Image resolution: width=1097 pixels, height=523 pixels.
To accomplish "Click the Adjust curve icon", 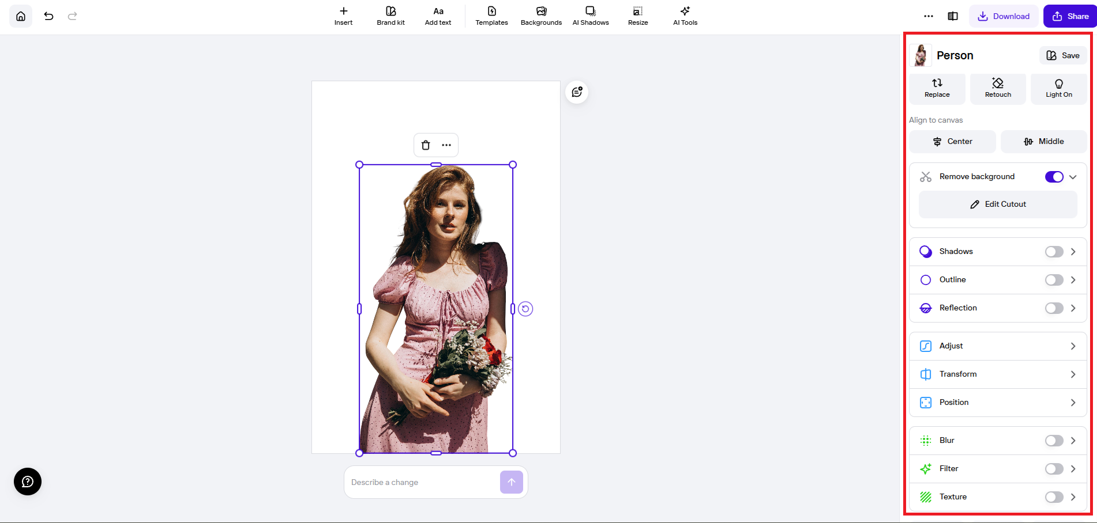I will (x=926, y=346).
